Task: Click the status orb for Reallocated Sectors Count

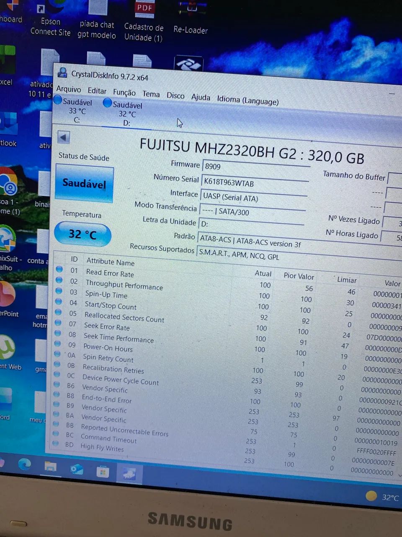Action: (58, 312)
